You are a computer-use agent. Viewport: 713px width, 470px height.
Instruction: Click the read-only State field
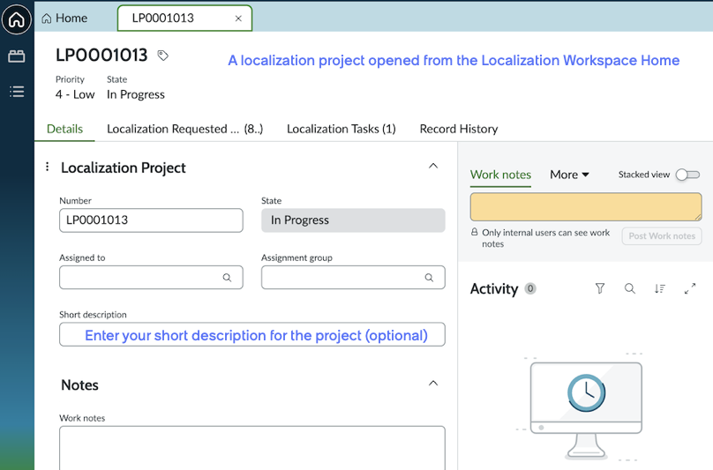(353, 220)
